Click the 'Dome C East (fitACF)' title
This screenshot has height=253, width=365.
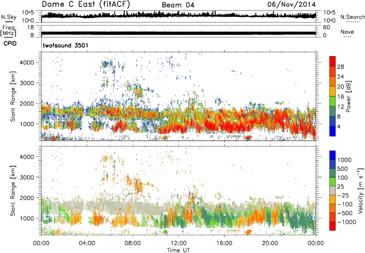[x=86, y=4]
